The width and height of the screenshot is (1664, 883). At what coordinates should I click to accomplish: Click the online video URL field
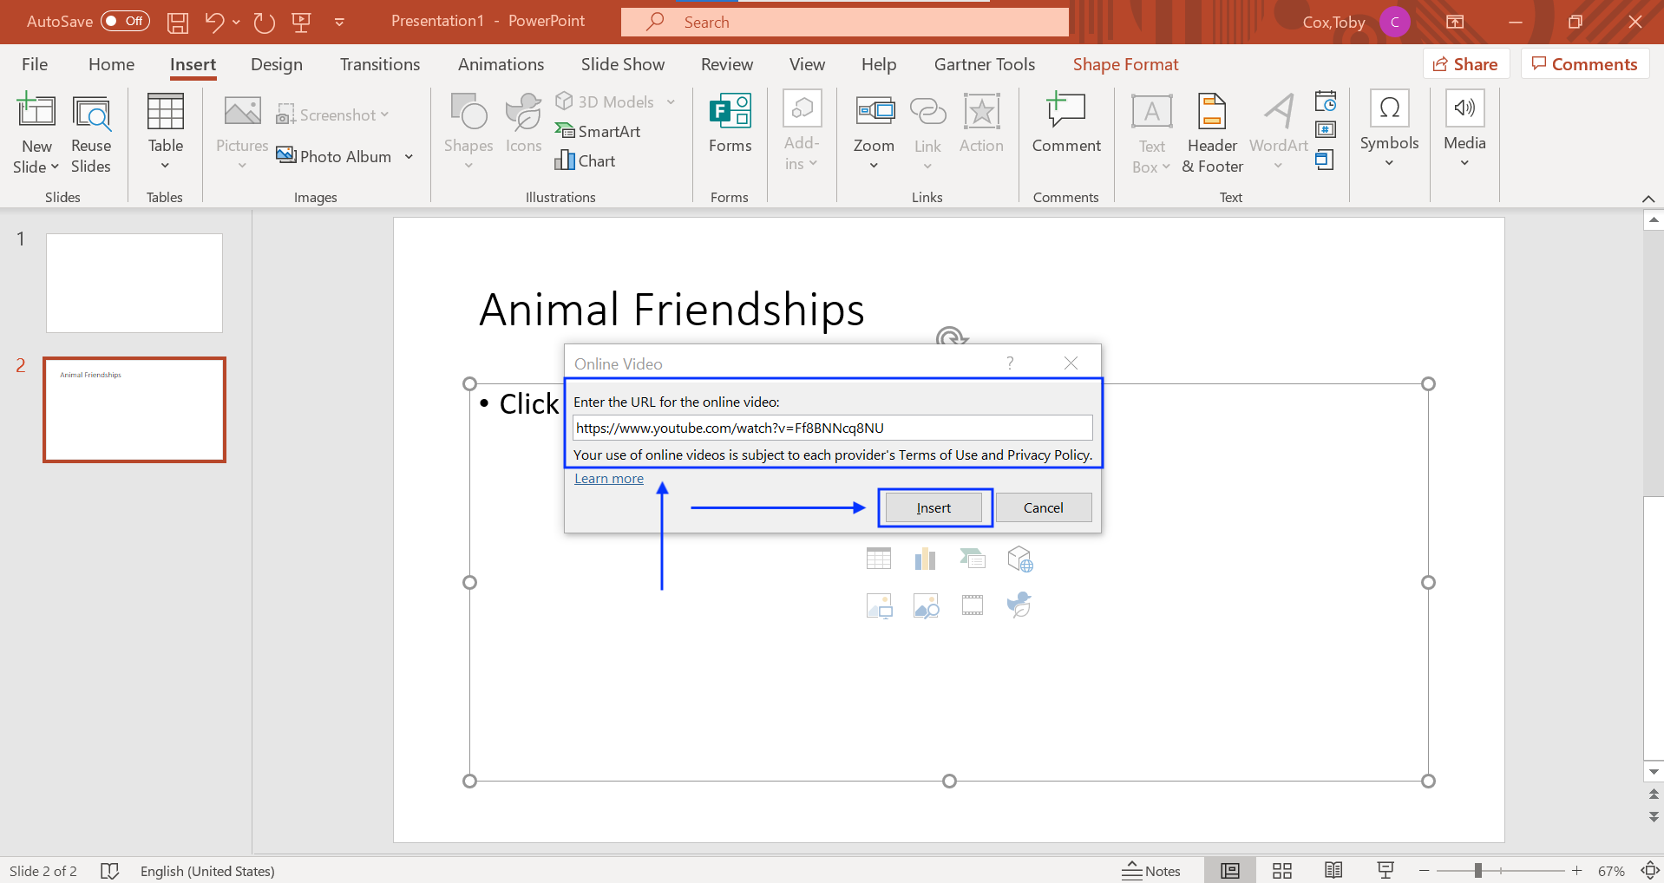[832, 428]
